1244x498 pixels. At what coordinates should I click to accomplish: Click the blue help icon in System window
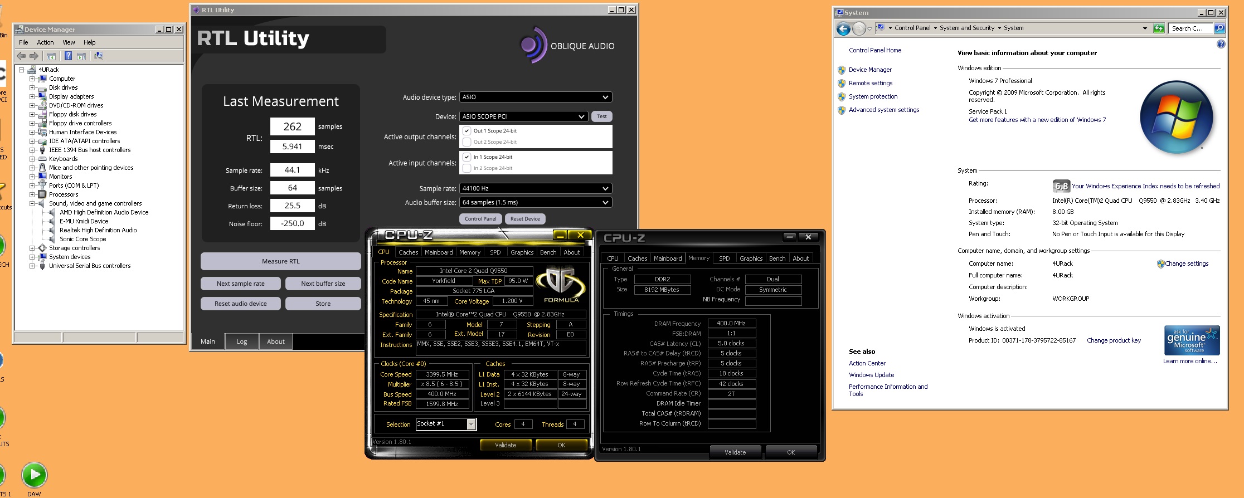pos(1221,44)
